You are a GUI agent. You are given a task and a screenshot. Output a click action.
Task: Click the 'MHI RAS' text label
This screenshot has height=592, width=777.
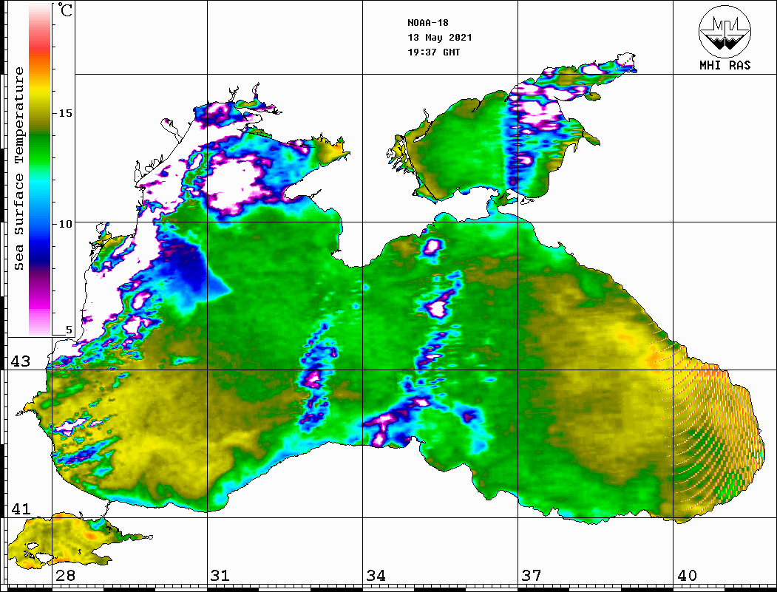point(725,65)
